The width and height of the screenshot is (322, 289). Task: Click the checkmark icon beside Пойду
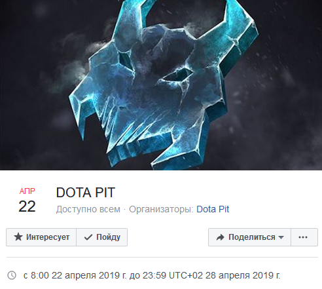(x=88, y=237)
